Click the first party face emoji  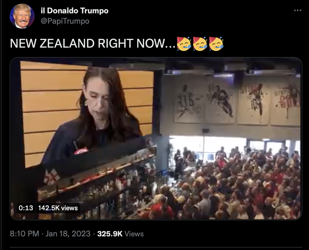click(184, 44)
